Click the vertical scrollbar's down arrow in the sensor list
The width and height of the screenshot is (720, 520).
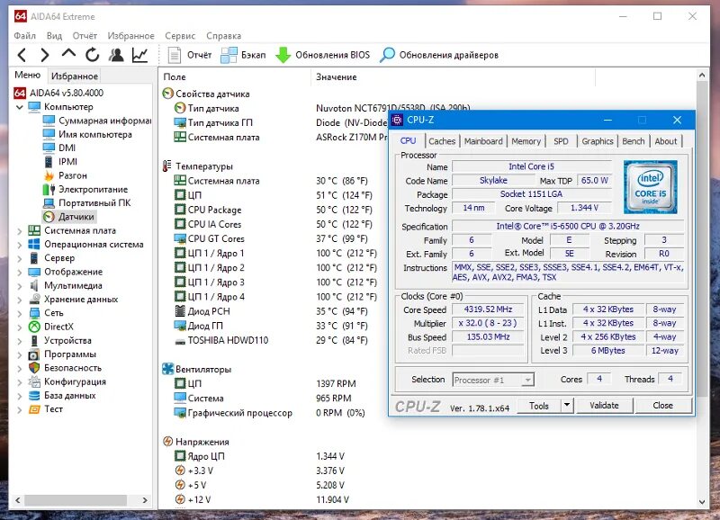[x=702, y=502]
